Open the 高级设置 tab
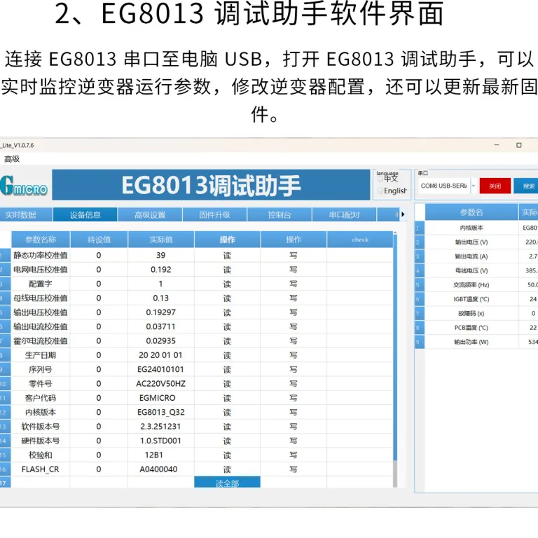538x538 pixels. (x=150, y=215)
